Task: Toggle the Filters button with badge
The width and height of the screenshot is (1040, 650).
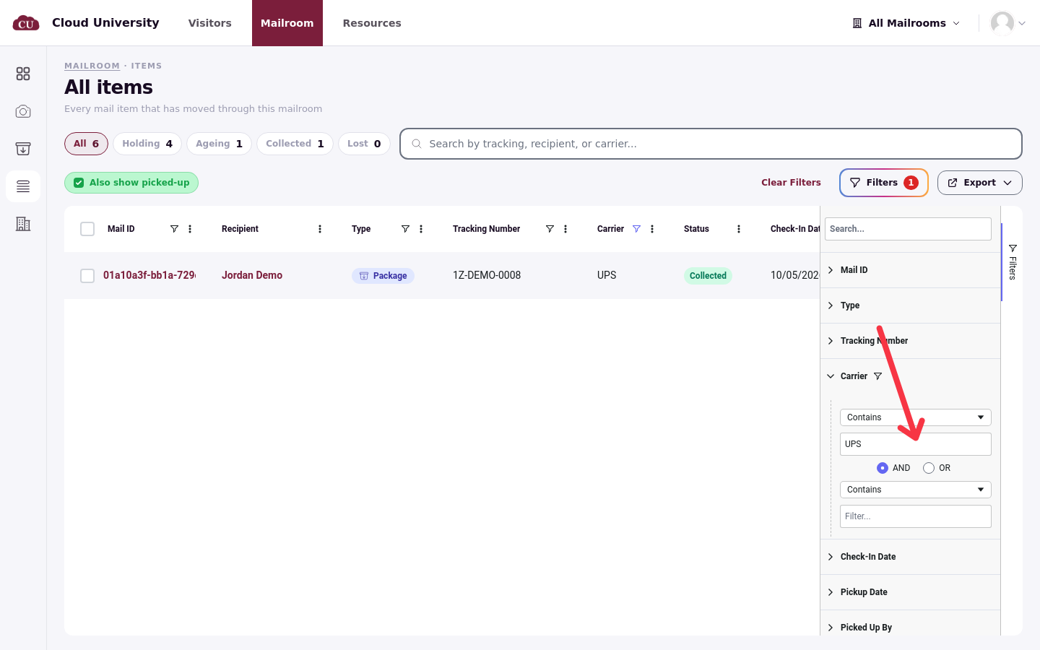Action: click(x=884, y=183)
